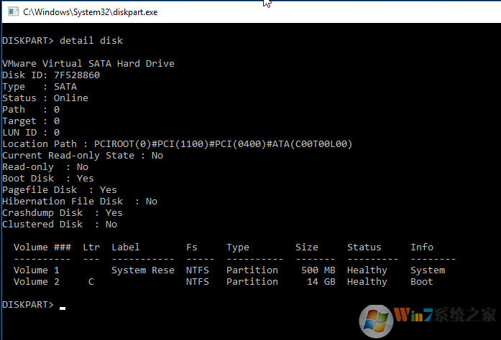The image size is (501, 340).
Task: Click the 'Volume 1' row name
Action: click(37, 270)
